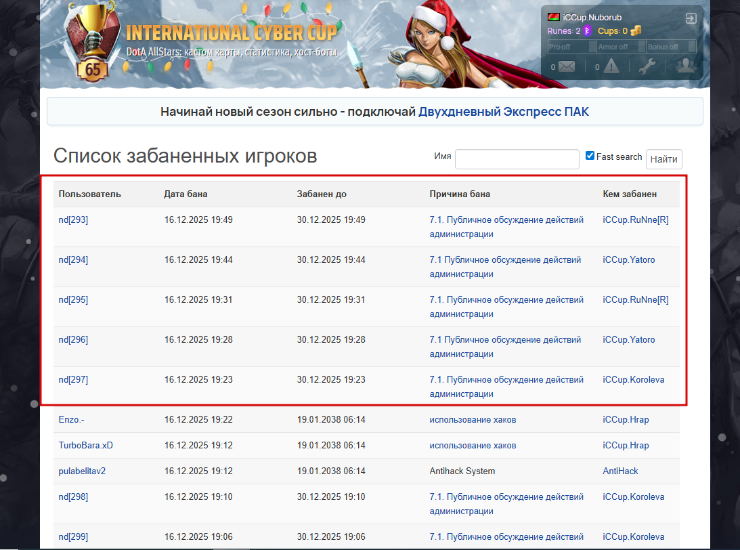The image size is (740, 550).
Task: Open player nd[299] profile
Action: tap(73, 536)
